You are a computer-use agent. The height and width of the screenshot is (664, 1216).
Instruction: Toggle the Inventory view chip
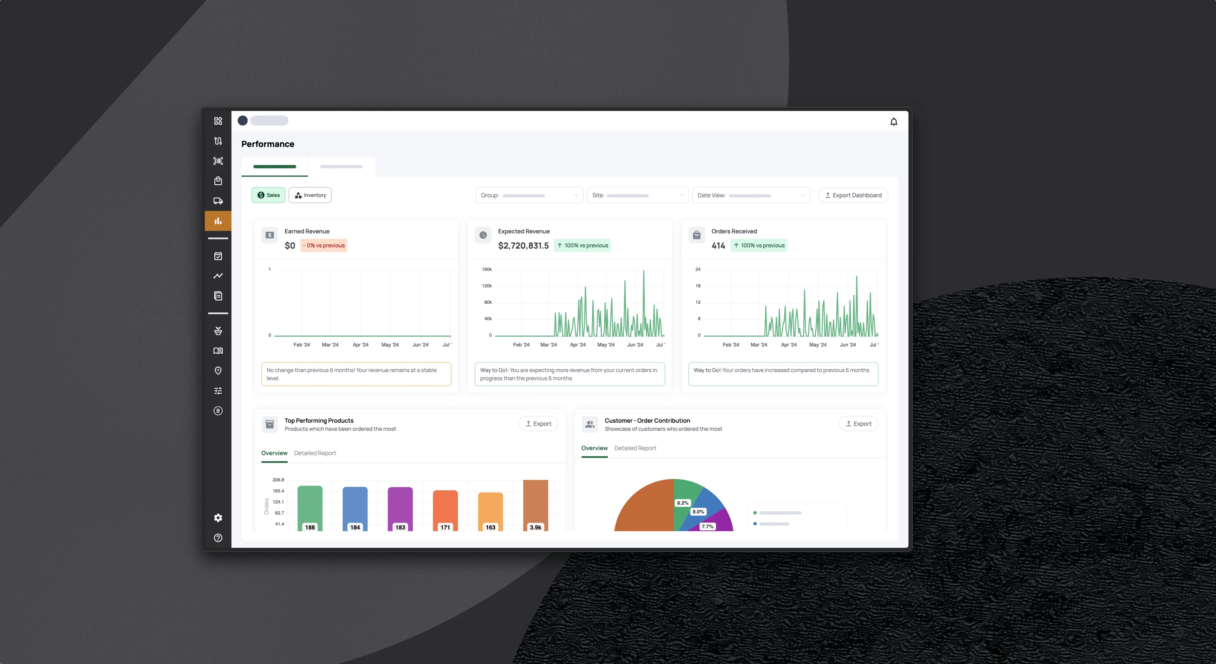[x=310, y=195]
